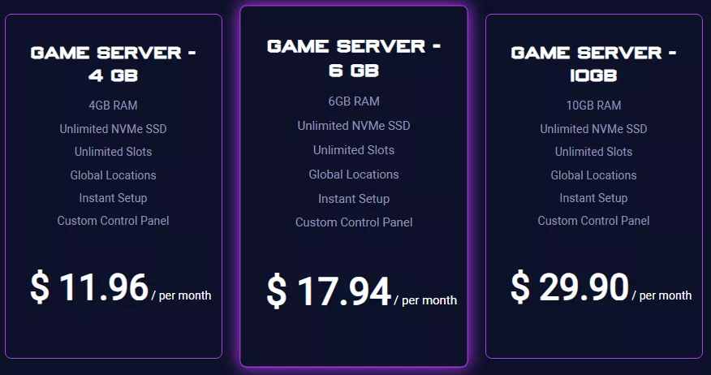Select the Game Server - 6 GB heading
This screenshot has width=711, height=375.
coord(354,58)
